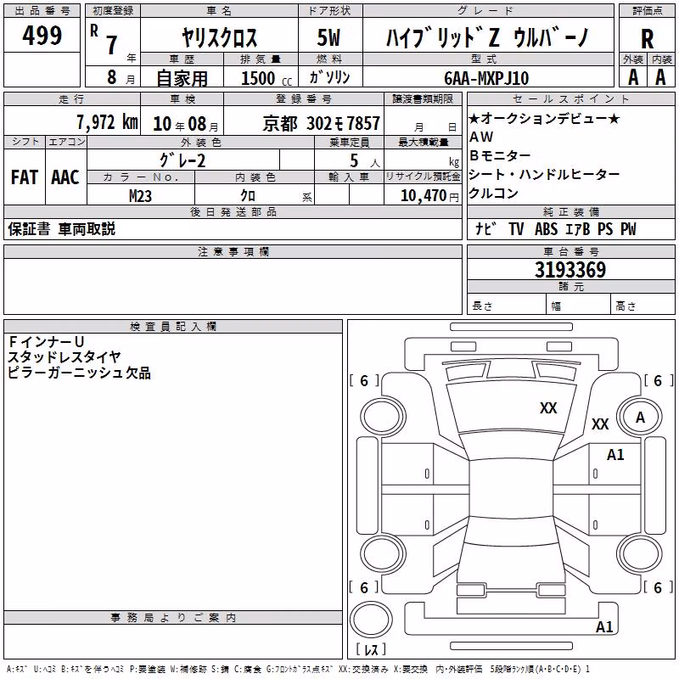Image resolution: width=679 pixels, height=679 pixels.
Task: Click fuel type ガソリン
Action: click(329, 77)
